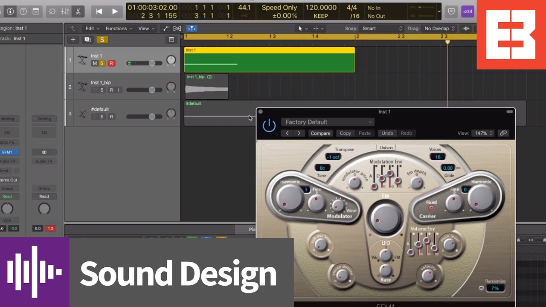This screenshot has width=546, height=307.
Task: Record-enable the #default track
Action: coord(111,117)
